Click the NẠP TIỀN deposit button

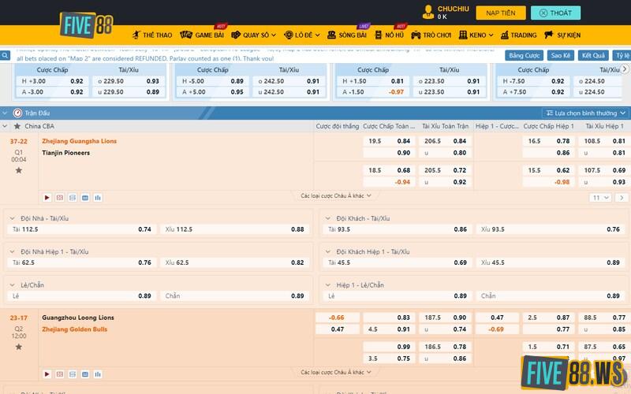point(501,13)
